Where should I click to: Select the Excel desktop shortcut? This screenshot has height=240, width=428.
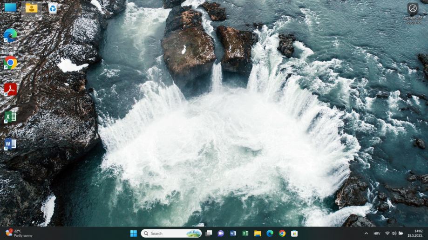[x=10, y=117]
